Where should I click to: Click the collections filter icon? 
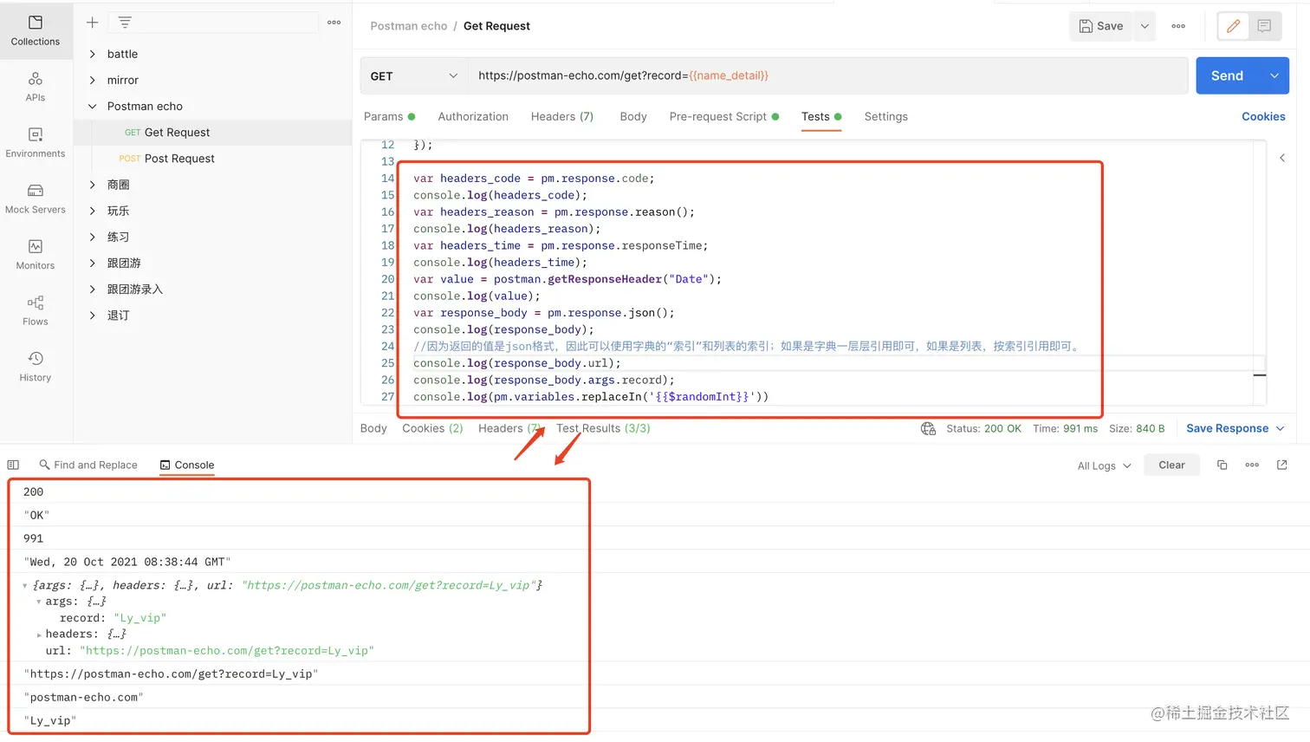[125, 23]
